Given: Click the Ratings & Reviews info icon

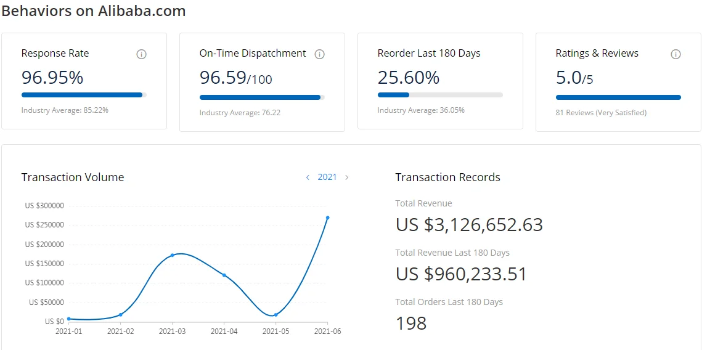Looking at the screenshot, I should tap(675, 54).
